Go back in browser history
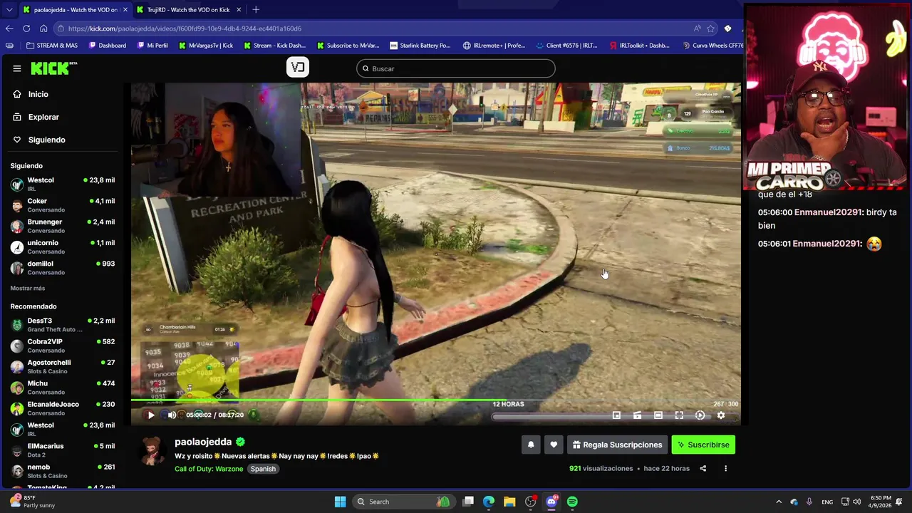 click(9, 28)
